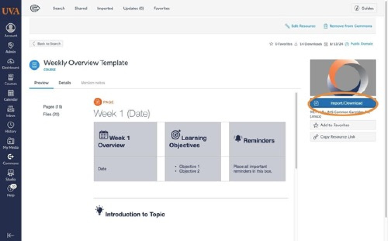Switch to the Details tab

[64, 83]
